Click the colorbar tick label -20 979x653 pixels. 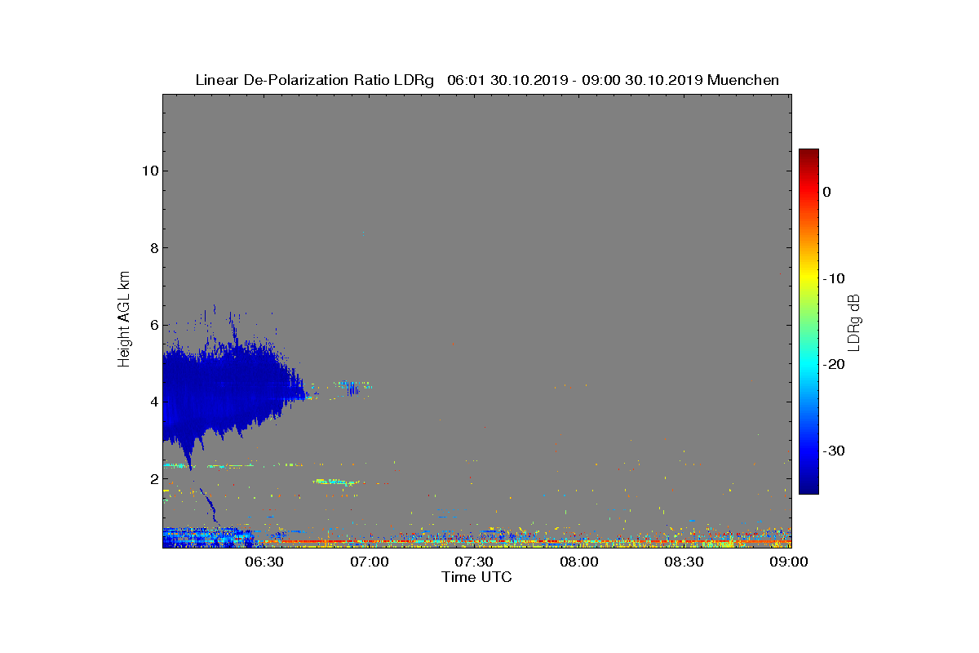coord(834,364)
